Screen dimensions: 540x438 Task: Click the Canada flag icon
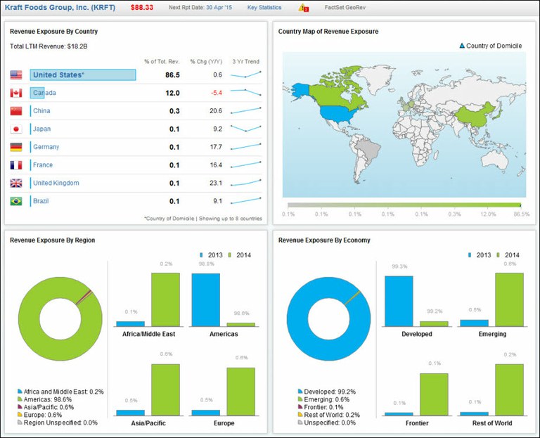coord(16,93)
